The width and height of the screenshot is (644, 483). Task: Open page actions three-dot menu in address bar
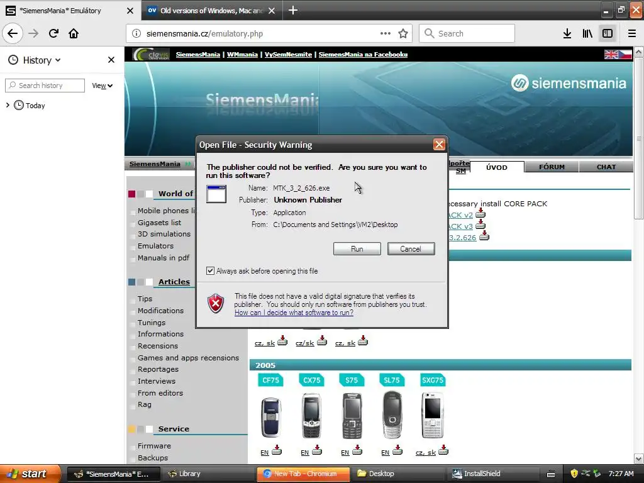(x=386, y=33)
